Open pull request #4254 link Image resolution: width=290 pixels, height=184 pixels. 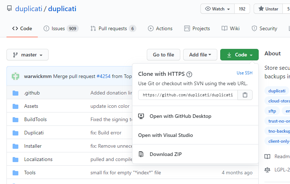(x=103, y=76)
